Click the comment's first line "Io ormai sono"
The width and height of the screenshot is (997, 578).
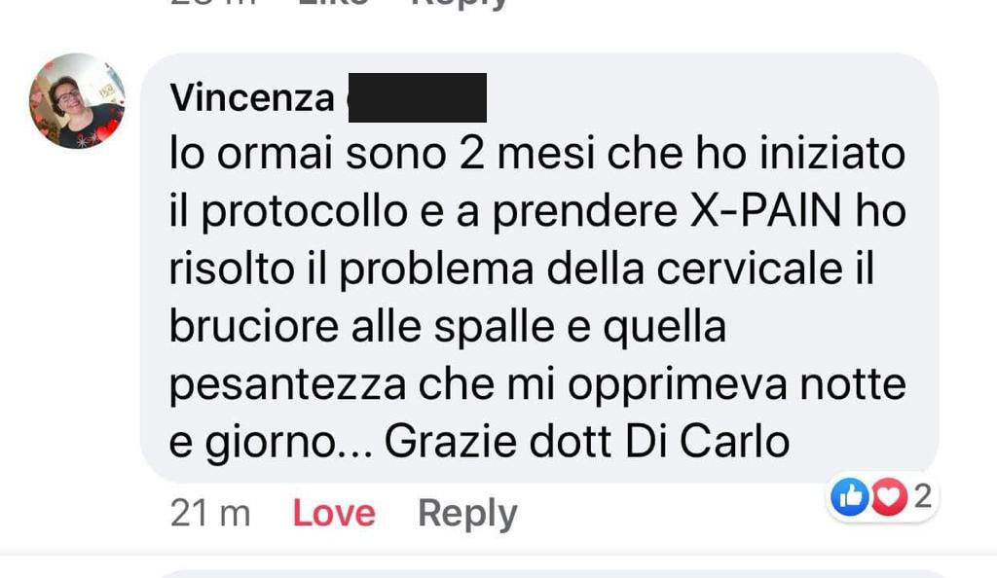tap(308, 154)
